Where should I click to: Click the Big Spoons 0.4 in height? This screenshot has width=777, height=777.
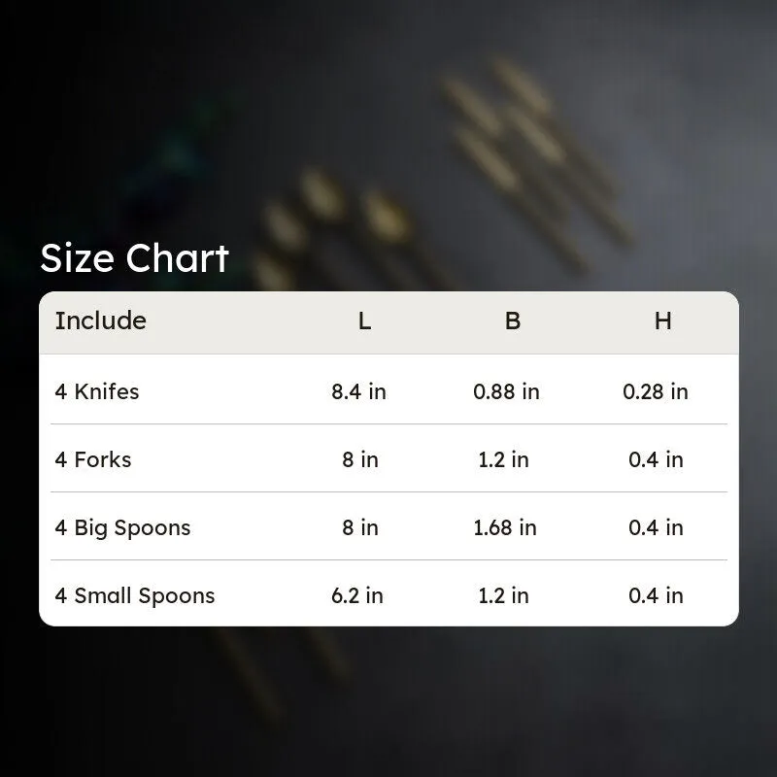pos(657,527)
